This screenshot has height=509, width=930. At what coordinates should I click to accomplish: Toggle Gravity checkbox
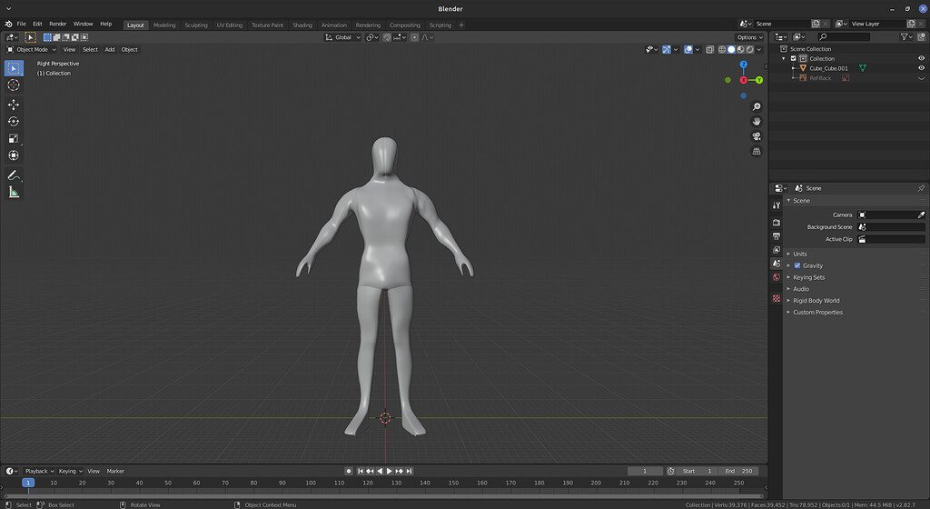pos(797,265)
